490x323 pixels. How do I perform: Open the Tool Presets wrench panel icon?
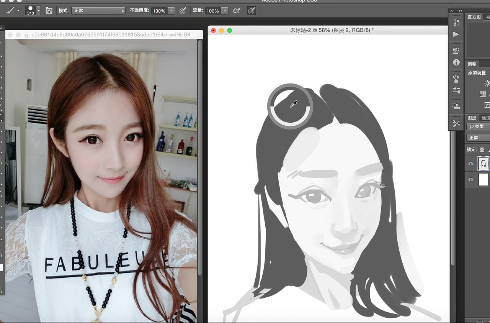(x=456, y=123)
